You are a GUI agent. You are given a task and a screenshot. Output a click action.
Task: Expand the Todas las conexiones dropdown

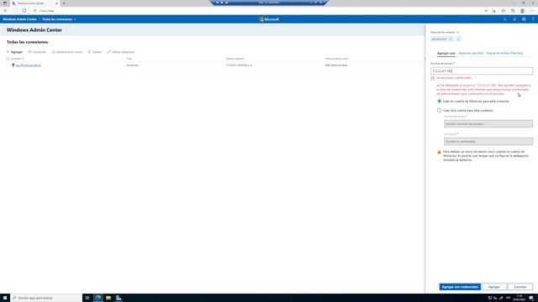click(x=59, y=19)
